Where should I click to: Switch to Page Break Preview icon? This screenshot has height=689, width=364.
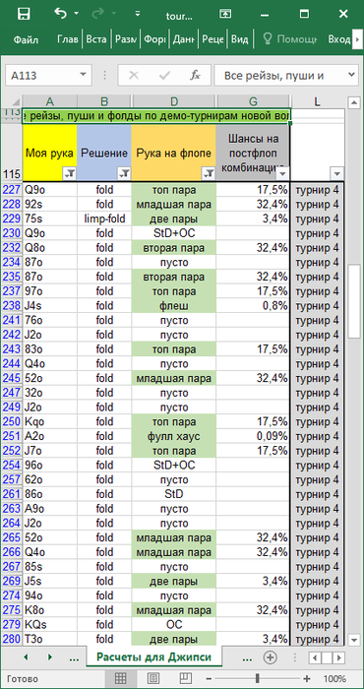[186, 678]
